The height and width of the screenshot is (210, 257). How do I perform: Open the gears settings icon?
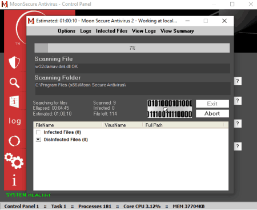point(14,161)
